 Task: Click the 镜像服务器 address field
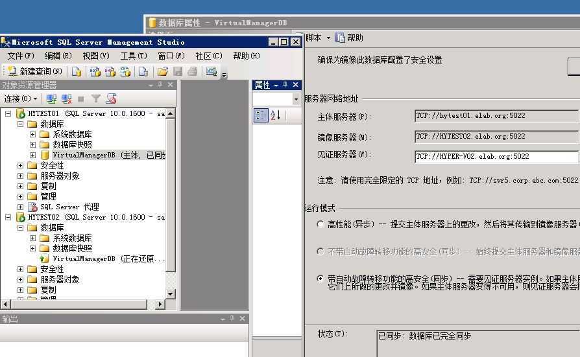tap(497, 137)
